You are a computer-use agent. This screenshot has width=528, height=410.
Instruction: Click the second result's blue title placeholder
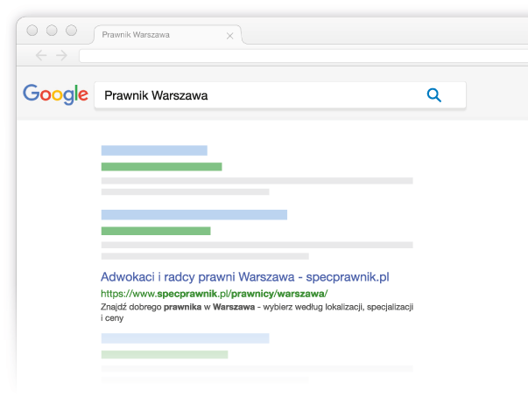[194, 215]
